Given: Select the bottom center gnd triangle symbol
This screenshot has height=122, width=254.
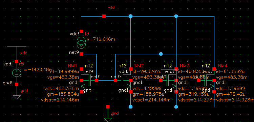Looking at the screenshot, I should tap(108, 120).
